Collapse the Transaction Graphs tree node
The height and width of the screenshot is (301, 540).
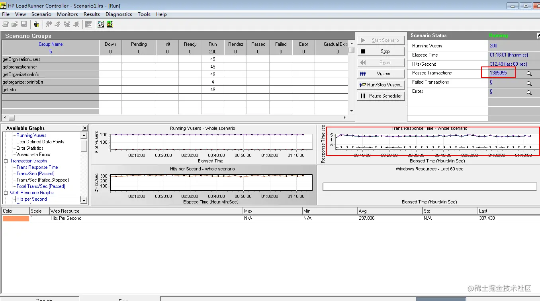[6, 161]
